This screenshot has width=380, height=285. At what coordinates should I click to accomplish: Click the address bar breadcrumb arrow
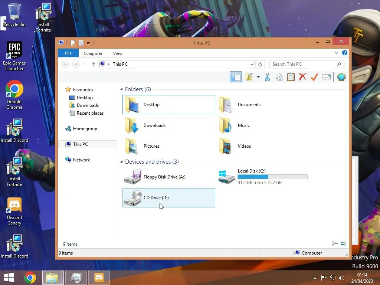tap(109, 64)
